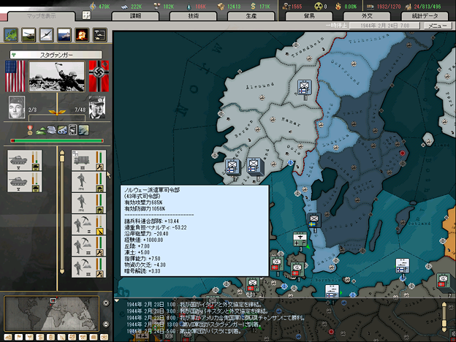Click the message log scrollbar handle

point(444,323)
